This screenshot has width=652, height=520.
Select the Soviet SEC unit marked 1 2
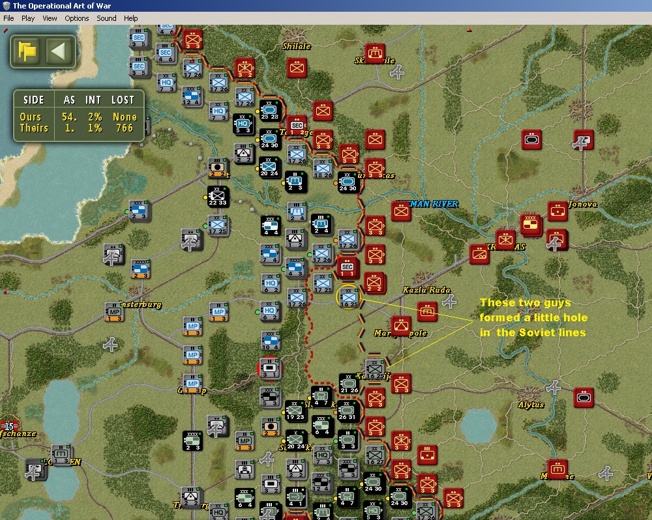(x=297, y=126)
